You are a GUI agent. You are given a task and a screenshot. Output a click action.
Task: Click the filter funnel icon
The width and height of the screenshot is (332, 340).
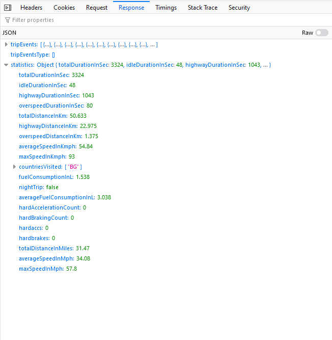point(7,20)
